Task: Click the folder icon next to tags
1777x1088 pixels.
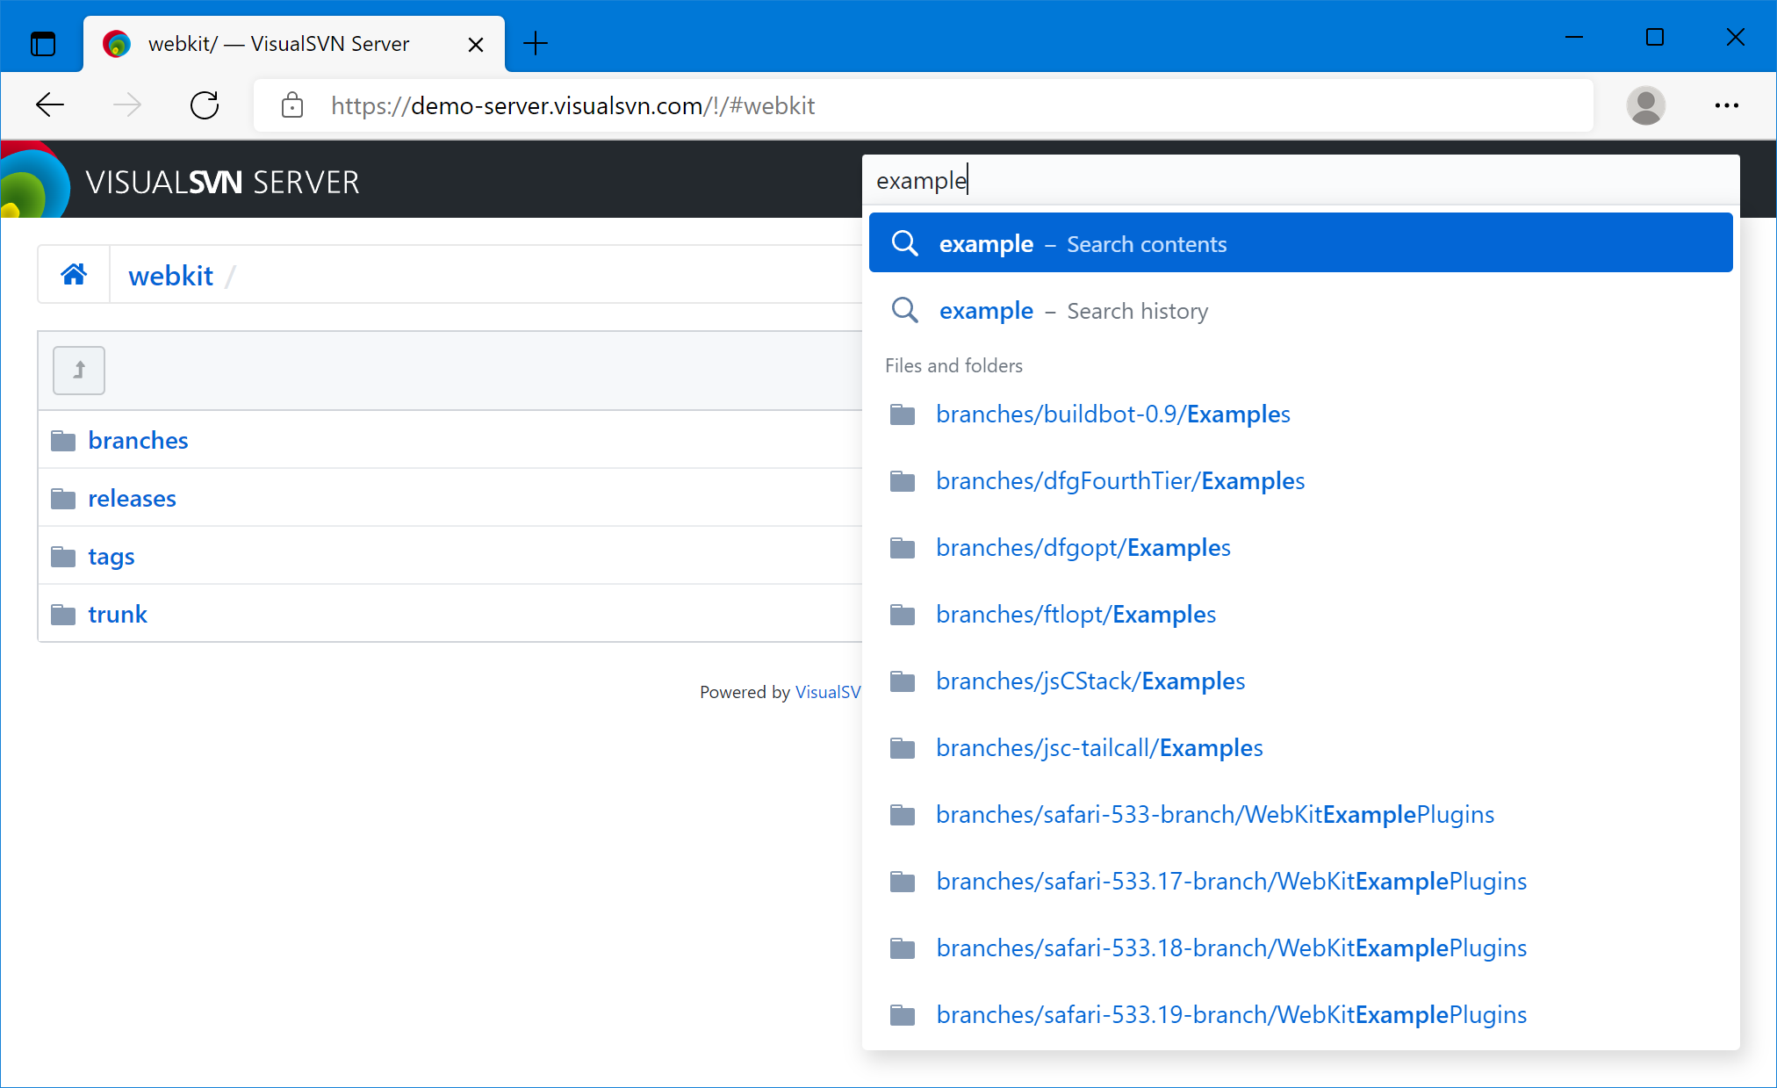Action: point(63,557)
